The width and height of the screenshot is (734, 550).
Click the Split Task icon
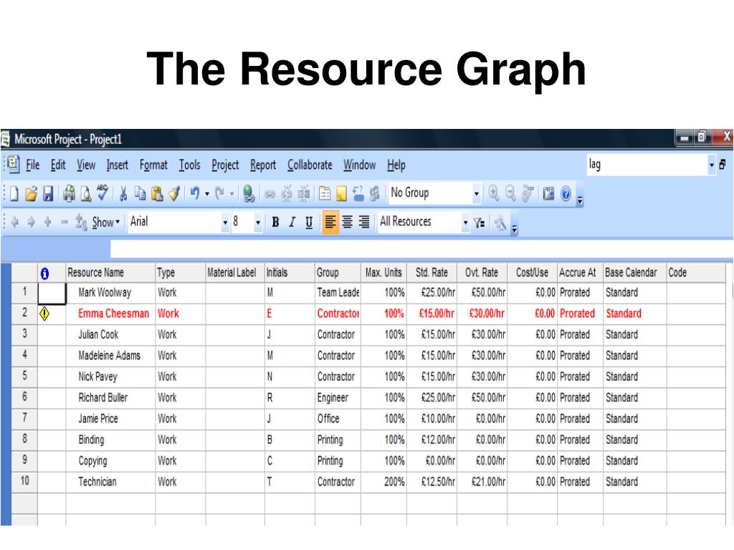click(x=303, y=193)
